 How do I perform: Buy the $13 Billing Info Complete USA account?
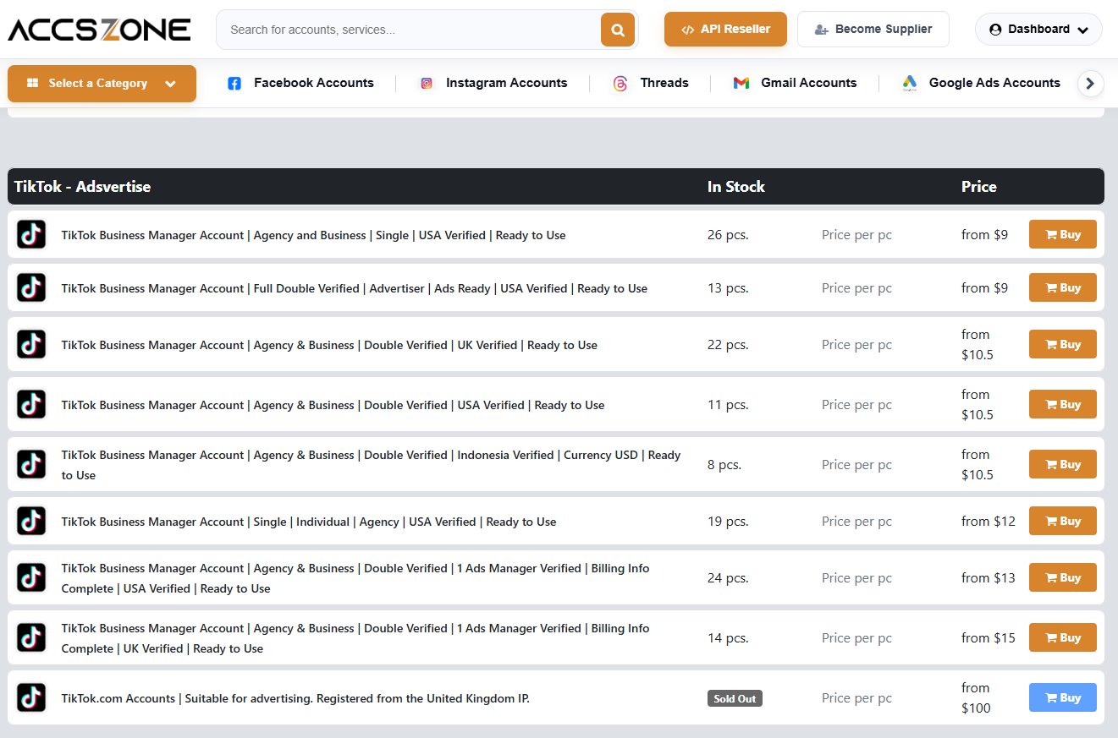click(1062, 577)
